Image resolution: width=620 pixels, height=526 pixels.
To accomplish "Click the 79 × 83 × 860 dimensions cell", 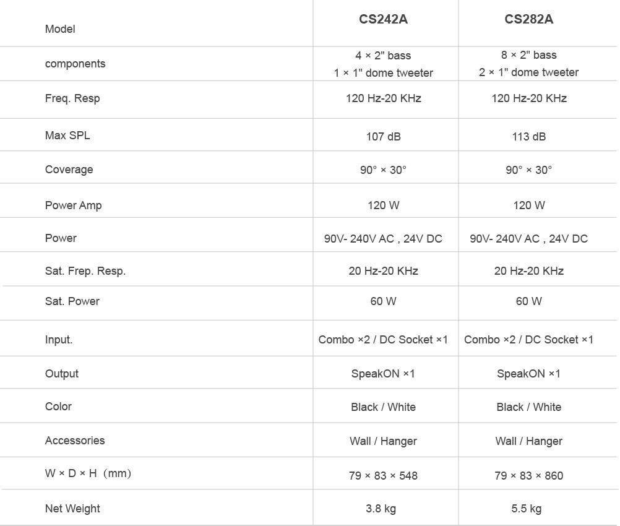I will tap(528, 476).
